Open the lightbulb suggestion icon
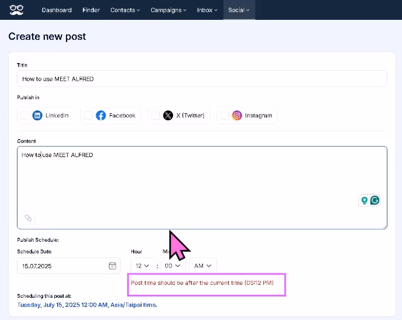Image resolution: width=402 pixels, height=320 pixels. coord(364,200)
